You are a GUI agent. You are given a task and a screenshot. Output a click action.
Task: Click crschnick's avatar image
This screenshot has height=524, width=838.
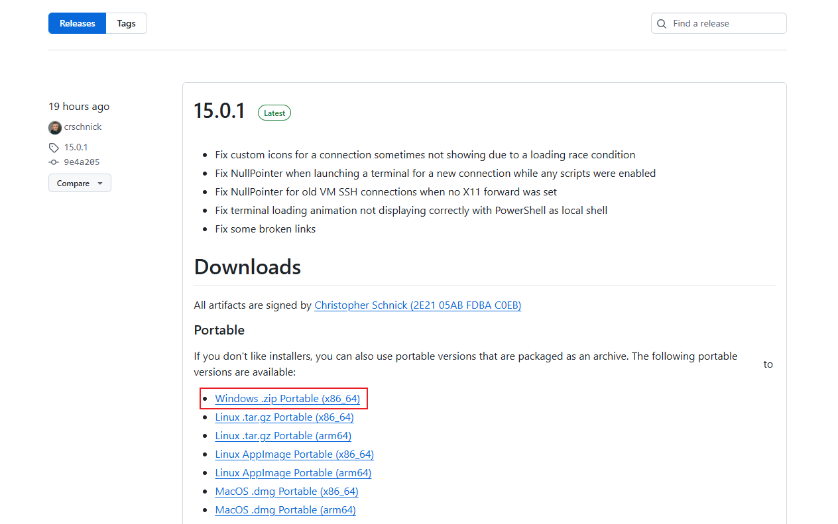(55, 127)
